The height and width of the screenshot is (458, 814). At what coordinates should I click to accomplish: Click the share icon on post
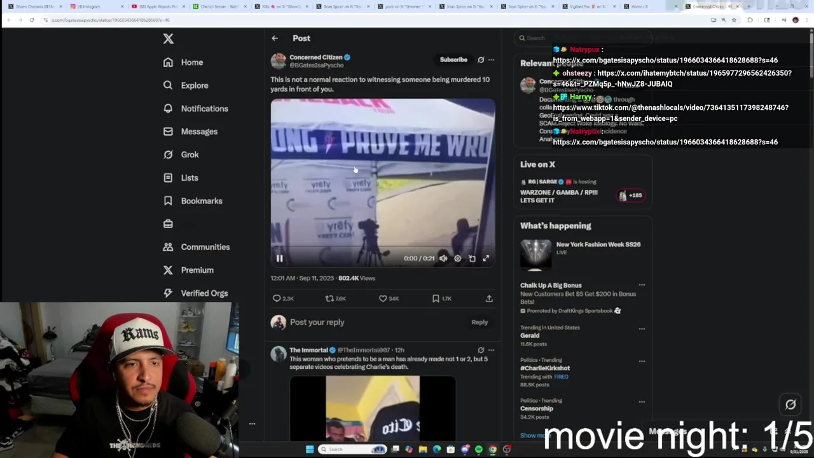coord(489,298)
